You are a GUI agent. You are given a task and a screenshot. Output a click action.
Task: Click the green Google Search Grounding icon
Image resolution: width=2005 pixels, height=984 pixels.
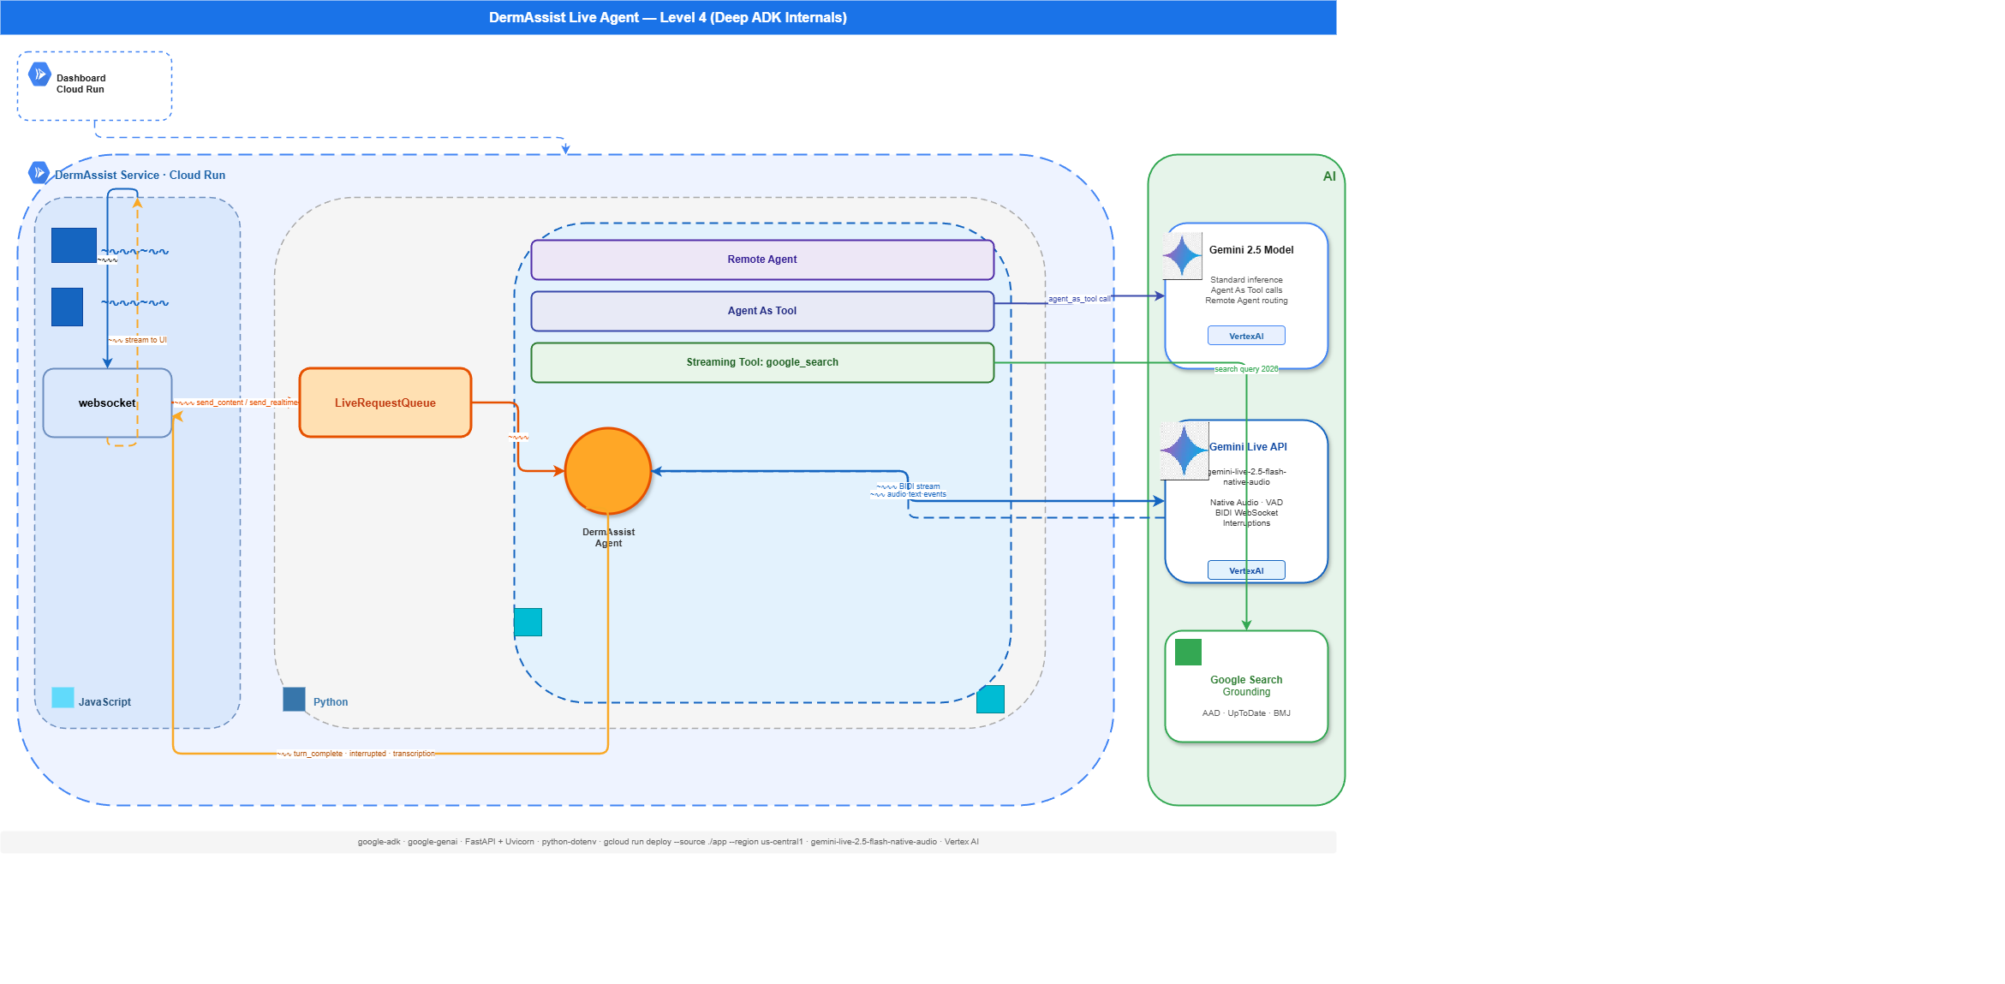point(1188,652)
